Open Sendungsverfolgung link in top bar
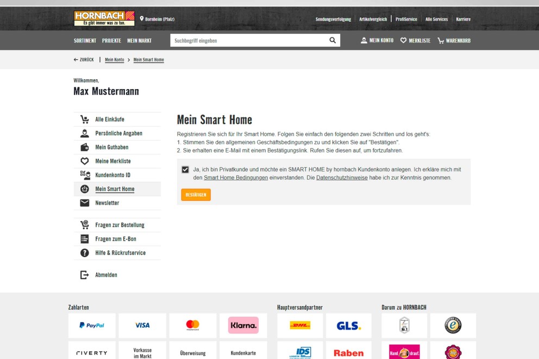539x359 pixels. coord(333,19)
